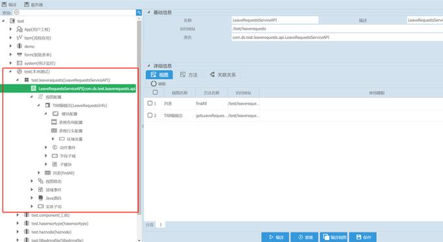This screenshot has width=443, height=242.
Task: Click the blue search icon in tree panel
Action: point(139,12)
